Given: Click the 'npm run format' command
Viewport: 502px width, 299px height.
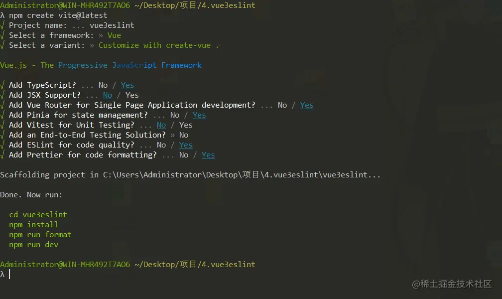Looking at the screenshot, I should [40, 235].
